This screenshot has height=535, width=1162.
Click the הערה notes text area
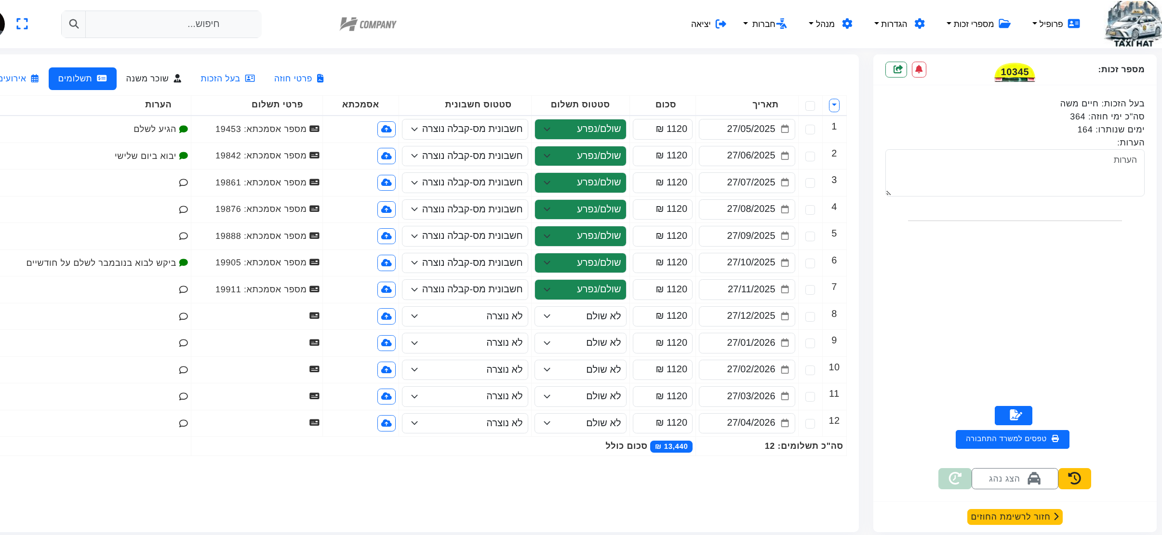tap(1015, 172)
